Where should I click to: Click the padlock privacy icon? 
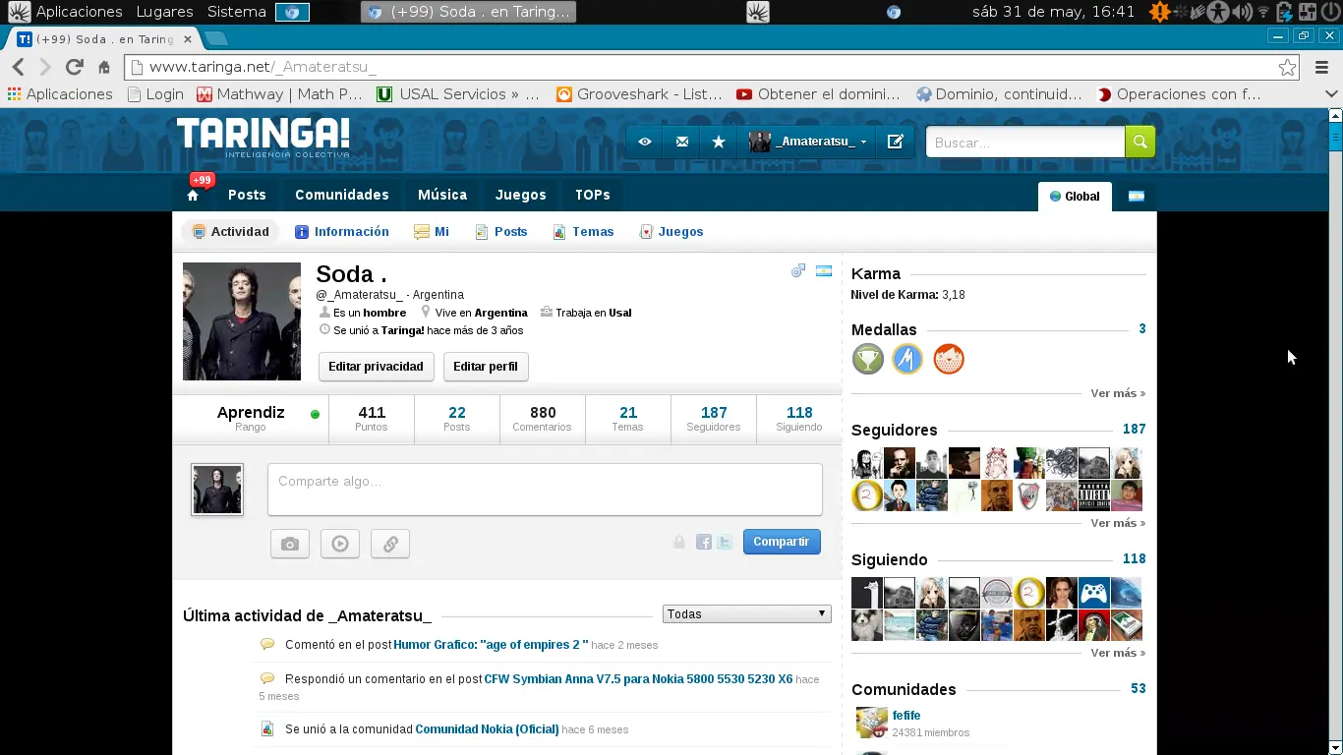pos(679,542)
